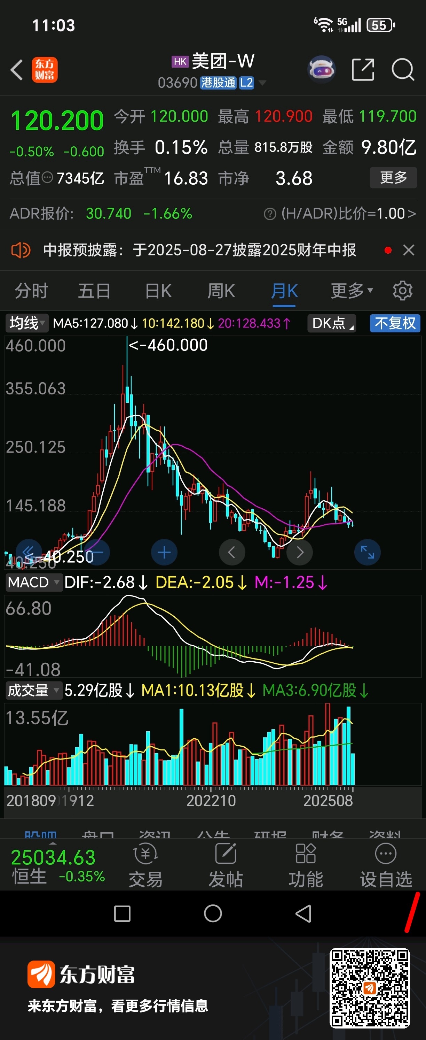Jump to earliest candles double-arrow
The width and height of the screenshot is (426, 1040).
tap(28, 552)
